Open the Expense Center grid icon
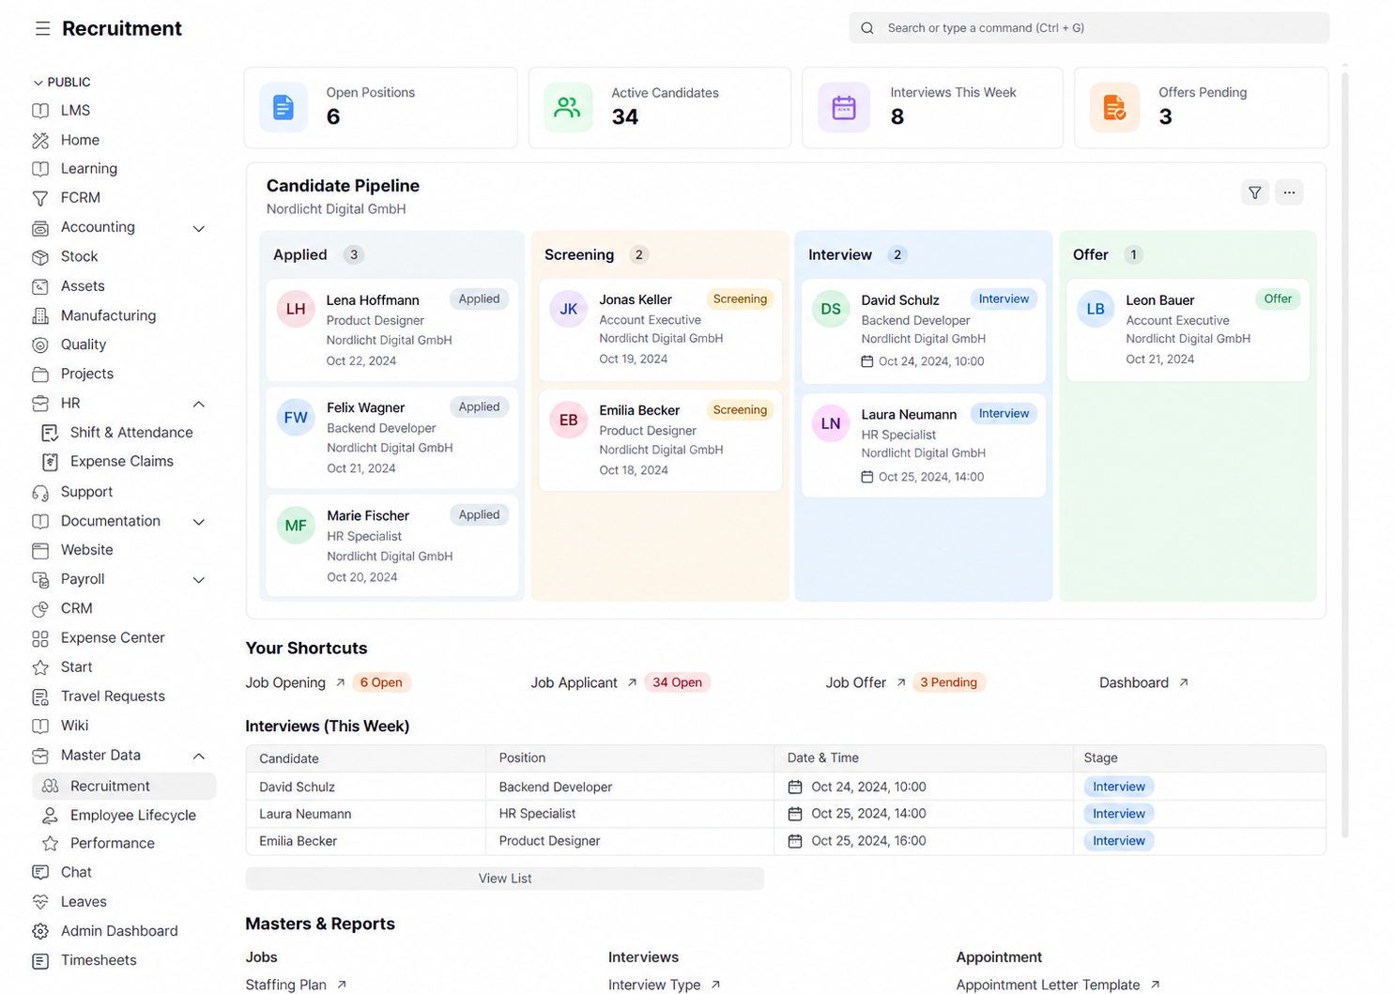The width and height of the screenshot is (1395, 994). point(40,639)
